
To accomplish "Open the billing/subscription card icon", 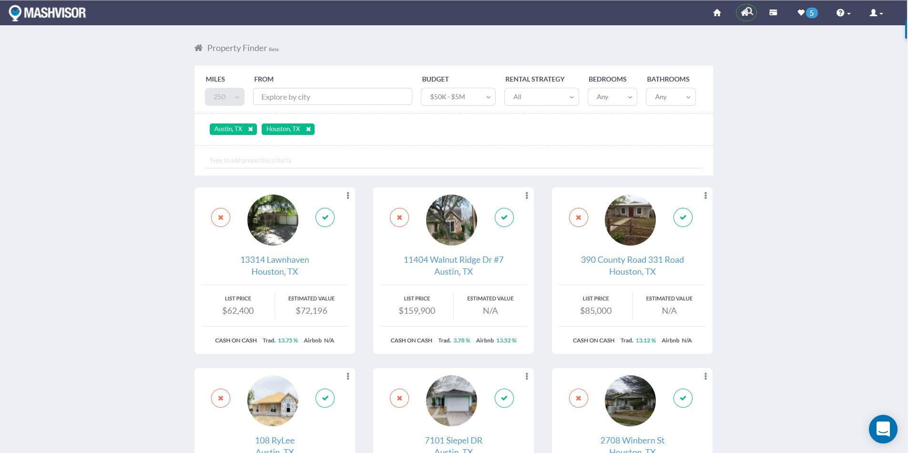I will 773,13.
